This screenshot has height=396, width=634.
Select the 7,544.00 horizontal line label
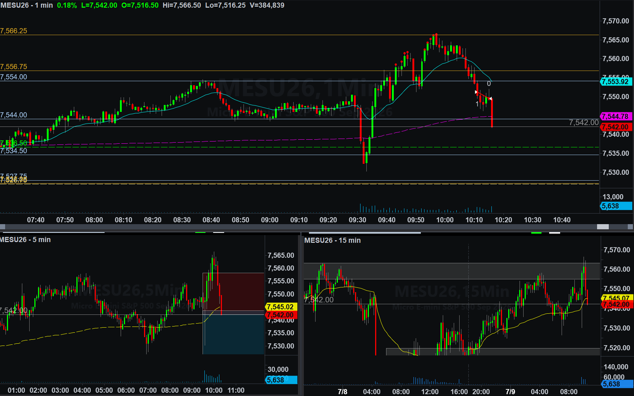pyautogui.click(x=14, y=115)
